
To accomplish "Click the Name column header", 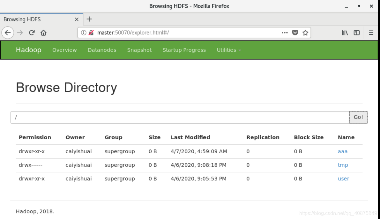I will click(x=346, y=137).
